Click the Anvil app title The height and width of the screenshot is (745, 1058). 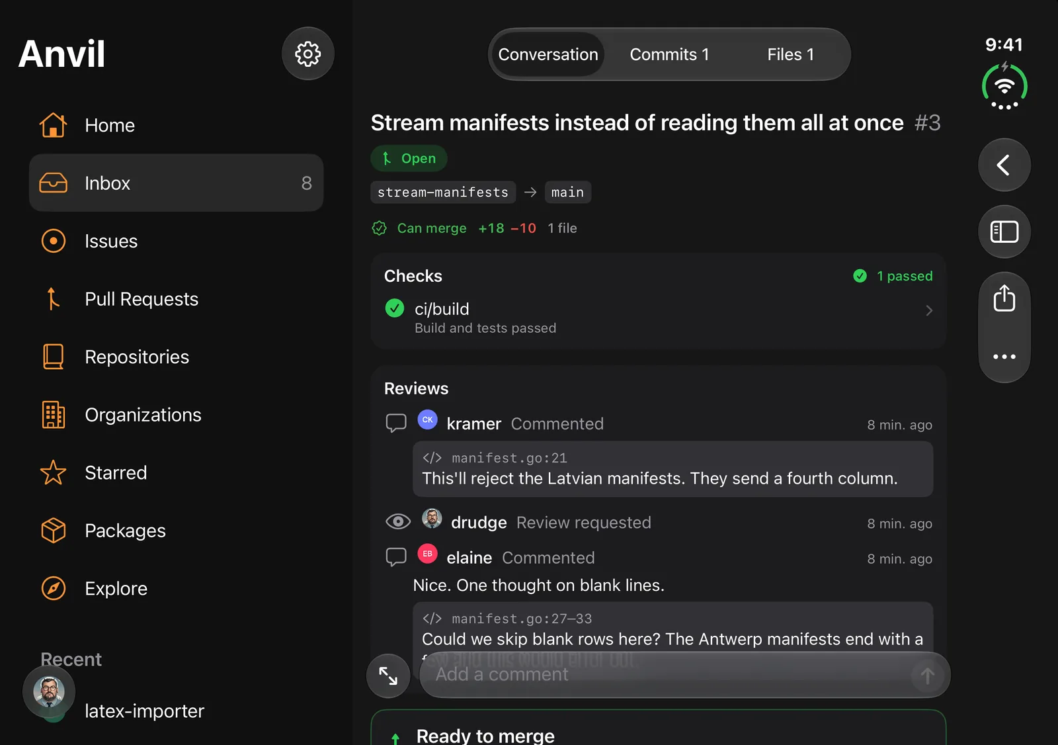[61, 54]
